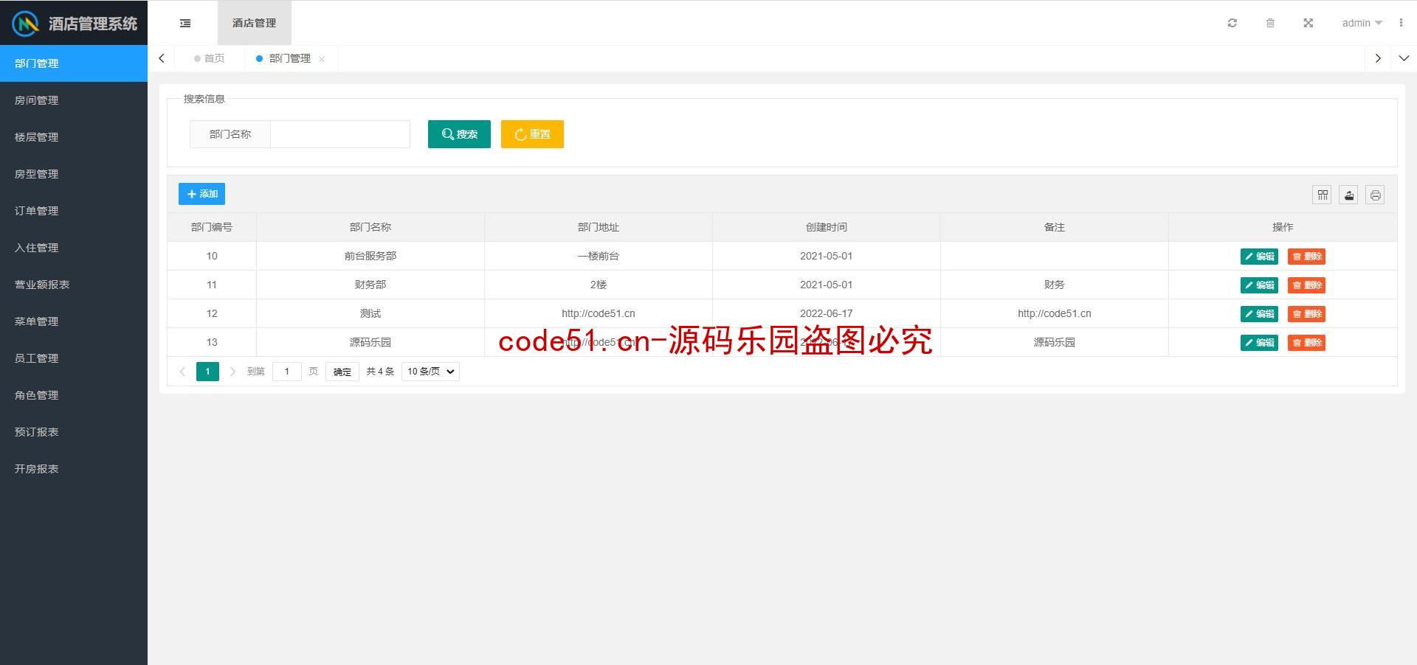Image resolution: width=1417 pixels, height=665 pixels.
Task: Click the hotel system logo icon
Action: 26,24
